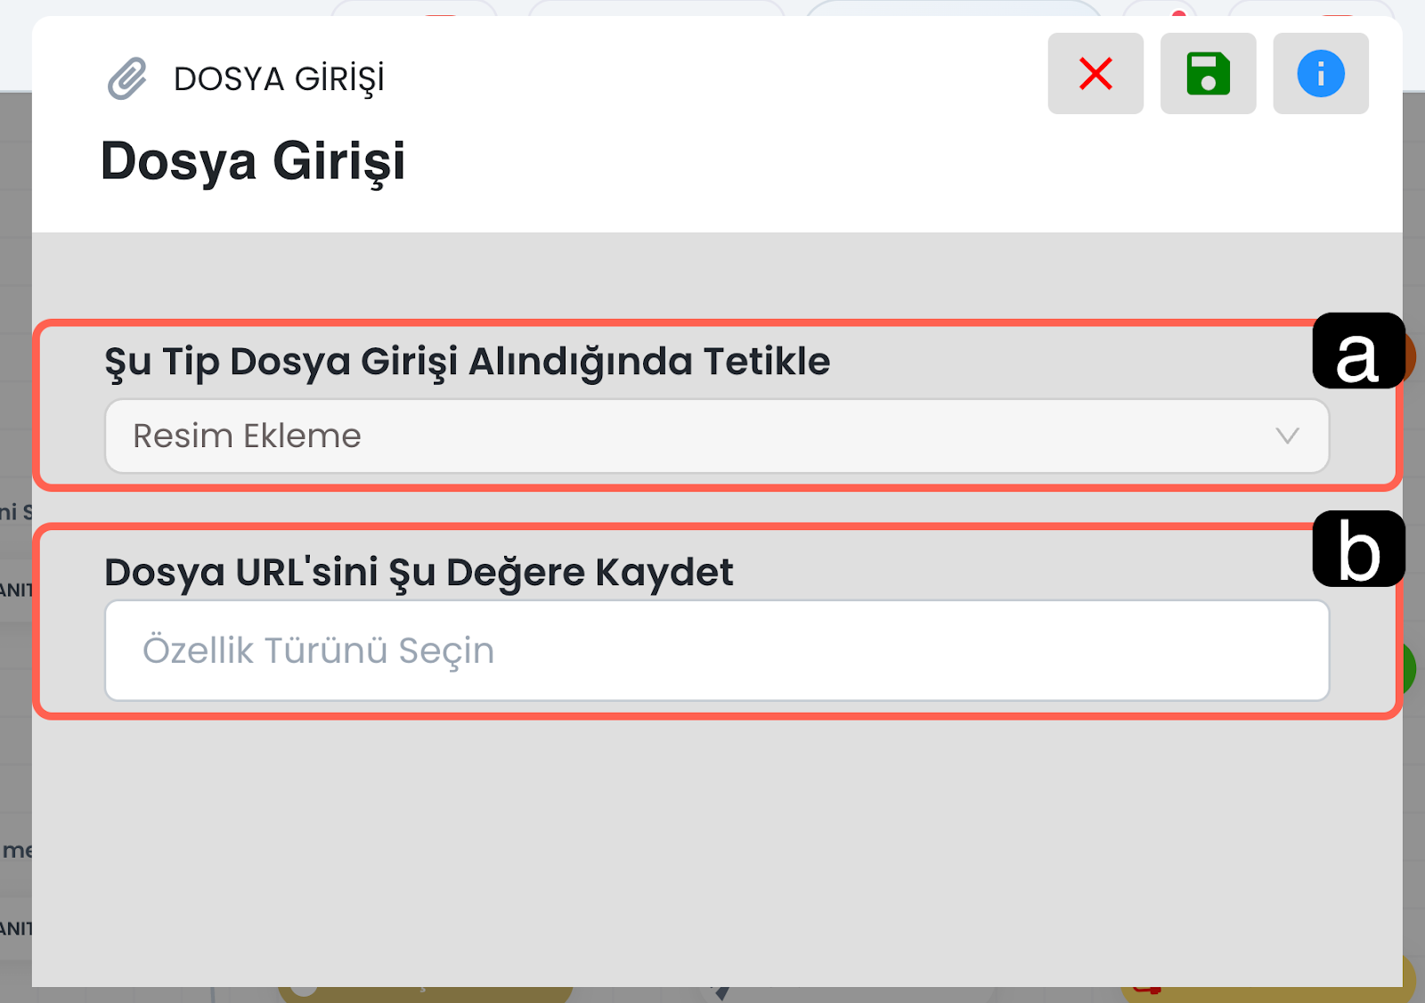Click the green circle at right edge
Screen dimensions: 1425x1003
pos(1409,668)
